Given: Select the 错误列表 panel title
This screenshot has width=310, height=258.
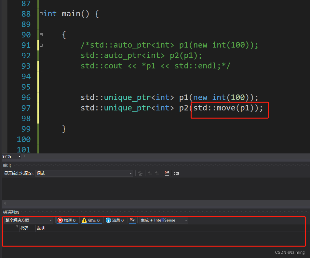Looking at the screenshot, I should click(11, 212).
